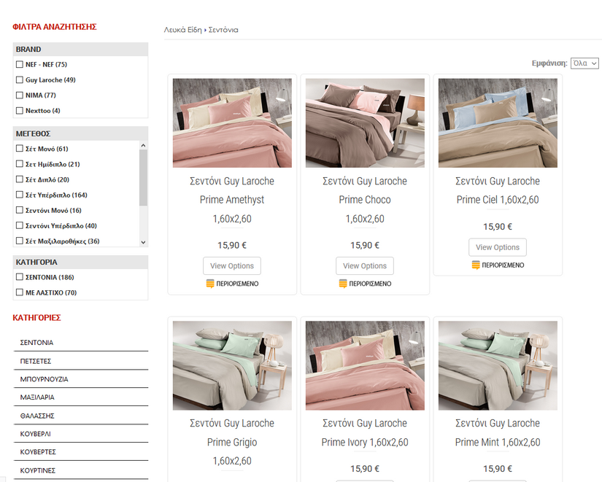Check the Σετ Μονό (61) size filter
This screenshot has height=482, width=602.
click(20, 149)
